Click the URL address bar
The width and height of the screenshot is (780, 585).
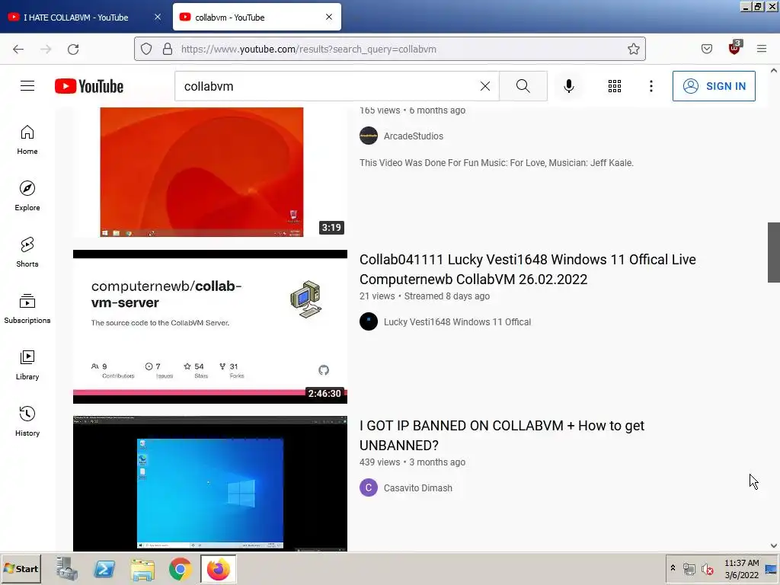coord(389,49)
